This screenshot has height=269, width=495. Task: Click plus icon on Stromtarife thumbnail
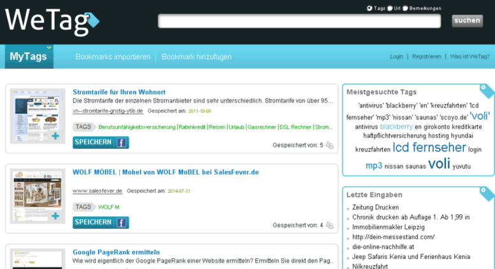point(55,135)
